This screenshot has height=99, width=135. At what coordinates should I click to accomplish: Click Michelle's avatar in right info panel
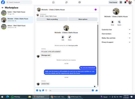[116, 11]
